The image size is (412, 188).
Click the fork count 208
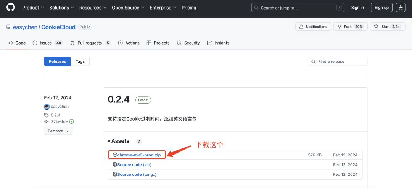tap(358, 27)
